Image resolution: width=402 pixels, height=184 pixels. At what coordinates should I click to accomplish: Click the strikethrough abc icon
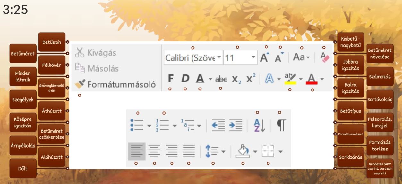click(x=220, y=79)
